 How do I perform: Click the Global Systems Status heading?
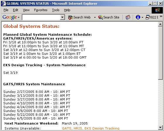31,26
